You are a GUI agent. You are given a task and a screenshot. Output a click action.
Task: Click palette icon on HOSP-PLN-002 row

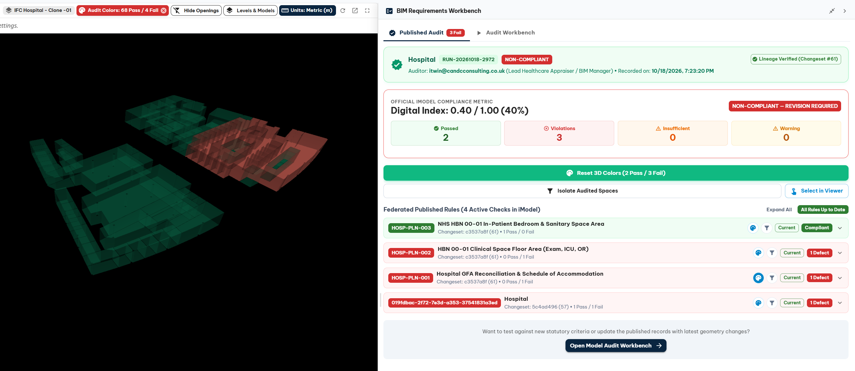coord(758,253)
